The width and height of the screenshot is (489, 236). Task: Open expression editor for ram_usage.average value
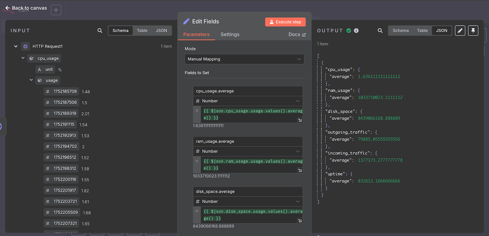(300, 170)
